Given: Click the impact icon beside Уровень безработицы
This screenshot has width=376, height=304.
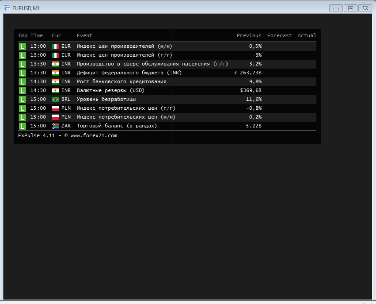Looking at the screenshot, I should tap(22, 100).
